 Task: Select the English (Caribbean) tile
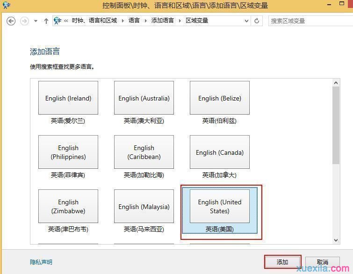[x=144, y=152]
